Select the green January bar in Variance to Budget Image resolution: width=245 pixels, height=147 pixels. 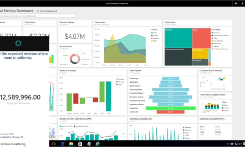click(x=69, y=102)
